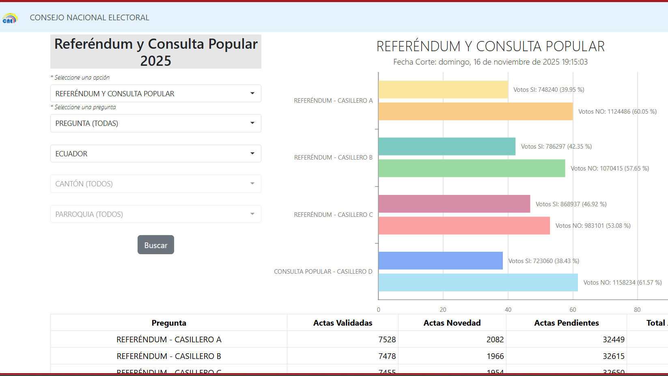
Task: Click the Actas Pendientes column header
Action: tap(566, 323)
